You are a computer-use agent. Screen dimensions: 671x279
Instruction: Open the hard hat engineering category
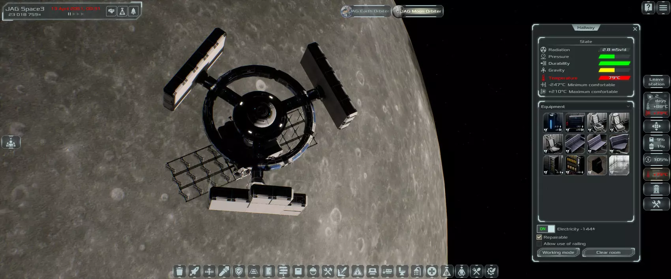(313, 271)
